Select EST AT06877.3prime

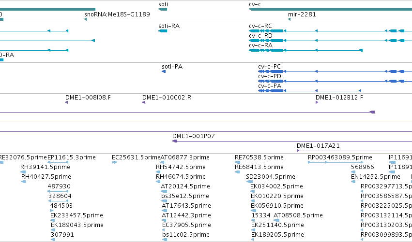coord(185,157)
